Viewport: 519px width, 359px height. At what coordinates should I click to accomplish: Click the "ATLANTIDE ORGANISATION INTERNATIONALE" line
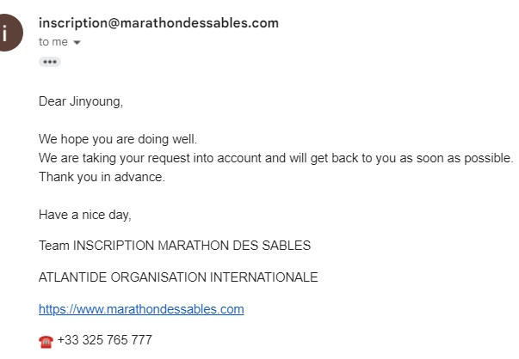pos(178,277)
